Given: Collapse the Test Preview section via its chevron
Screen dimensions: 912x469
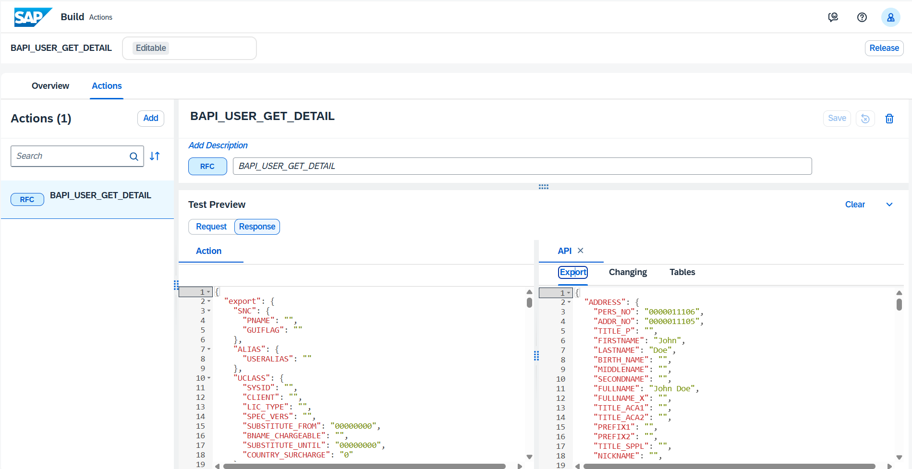Looking at the screenshot, I should (889, 204).
